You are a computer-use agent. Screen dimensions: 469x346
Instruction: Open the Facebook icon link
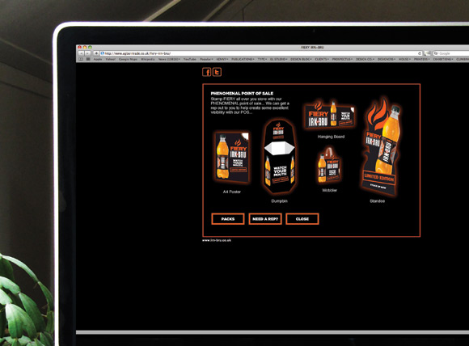pyautogui.click(x=207, y=72)
